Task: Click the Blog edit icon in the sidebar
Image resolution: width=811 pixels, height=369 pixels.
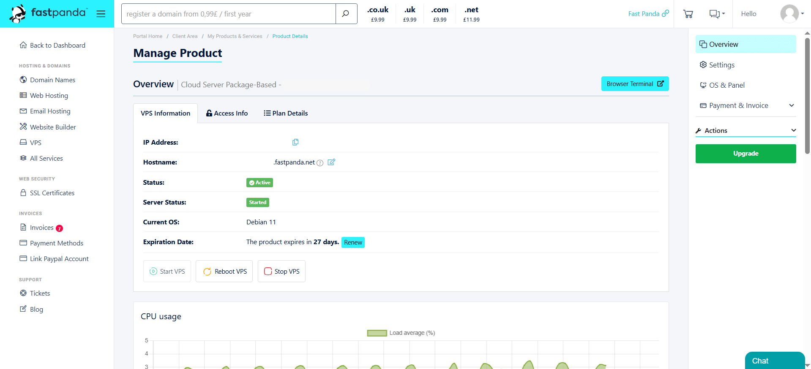Action: pyautogui.click(x=23, y=309)
